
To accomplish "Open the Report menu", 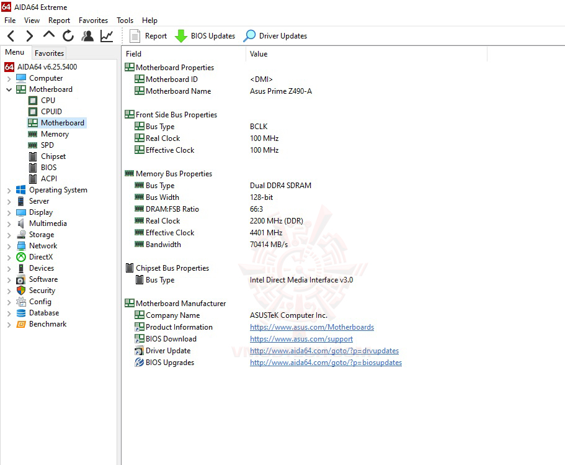I will tap(59, 20).
